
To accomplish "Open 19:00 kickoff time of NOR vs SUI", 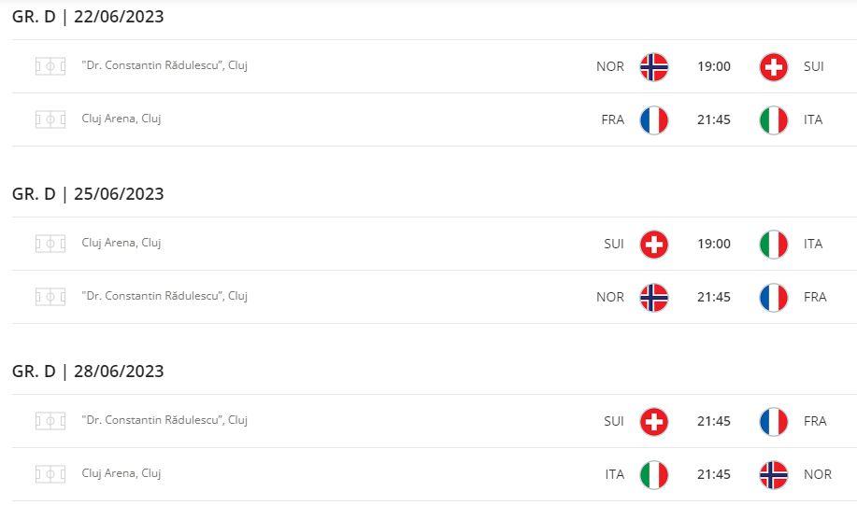I will (714, 66).
